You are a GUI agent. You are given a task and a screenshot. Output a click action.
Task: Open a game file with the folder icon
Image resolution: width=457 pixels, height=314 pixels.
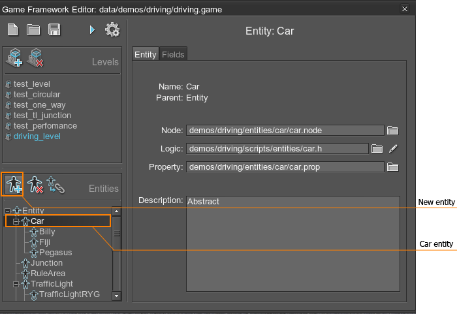click(x=33, y=29)
